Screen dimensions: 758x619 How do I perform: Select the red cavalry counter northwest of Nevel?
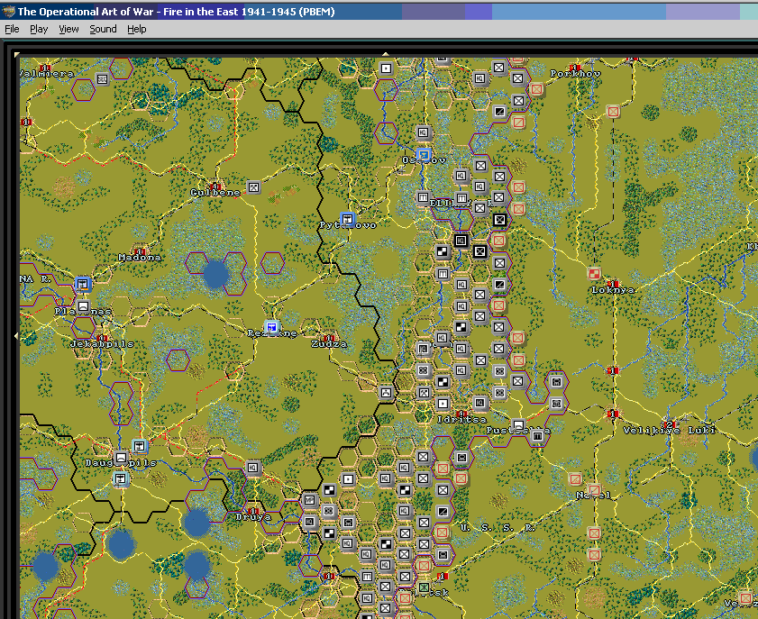pos(575,478)
